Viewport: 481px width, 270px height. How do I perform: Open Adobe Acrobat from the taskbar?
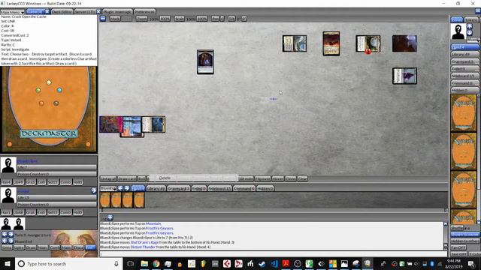(286, 263)
